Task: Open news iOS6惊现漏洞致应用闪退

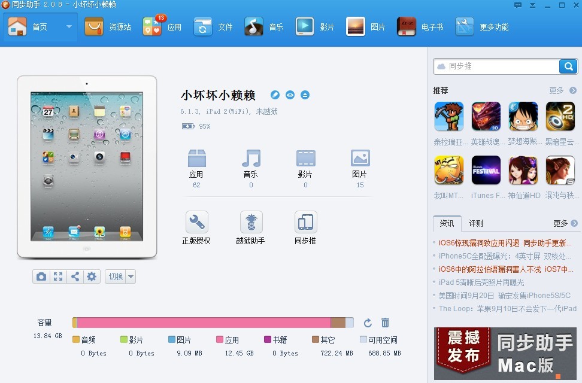Action: click(505, 243)
